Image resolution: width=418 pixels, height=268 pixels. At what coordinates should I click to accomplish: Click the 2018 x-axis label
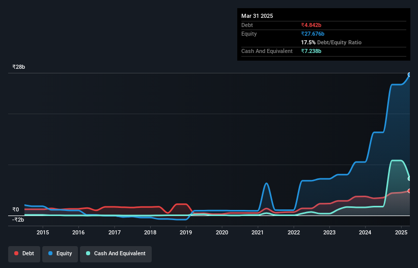pyautogui.click(x=150, y=232)
